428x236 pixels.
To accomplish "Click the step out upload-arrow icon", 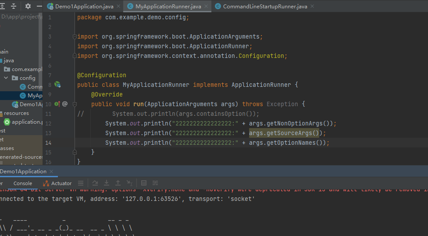I will click(x=118, y=183).
